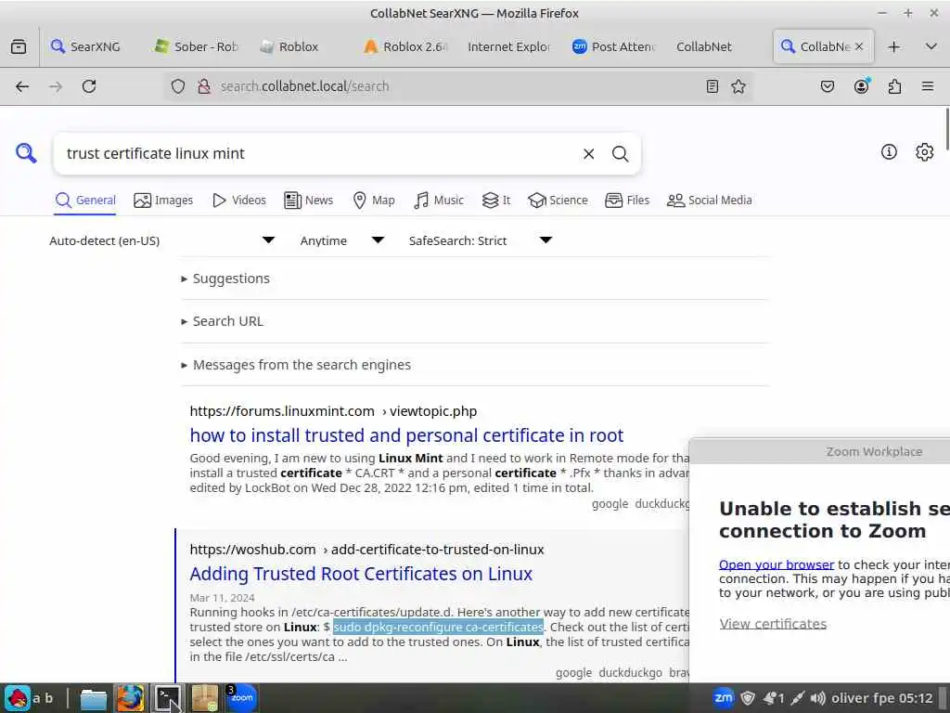Open the file manager in the taskbar
950x713 pixels.
94,698
